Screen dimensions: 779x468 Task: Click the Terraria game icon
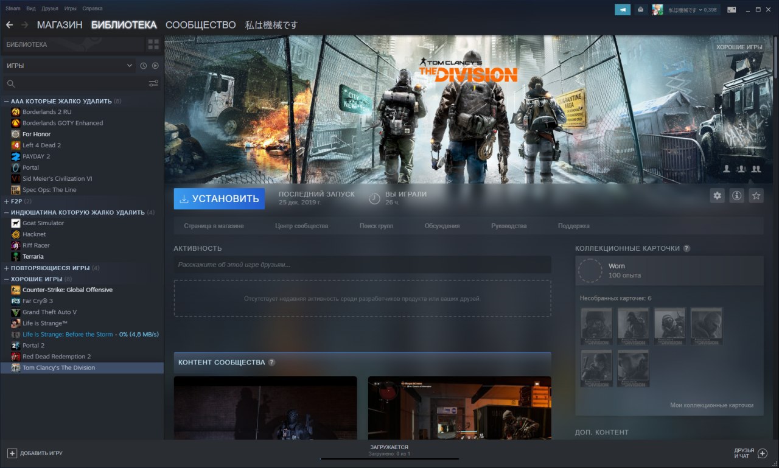(x=16, y=257)
